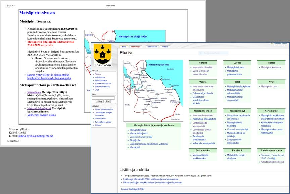Open Nykypäivän tapahtumia ja kerrontaa link
Screen dimensions: 290x194
click(x=238, y=117)
